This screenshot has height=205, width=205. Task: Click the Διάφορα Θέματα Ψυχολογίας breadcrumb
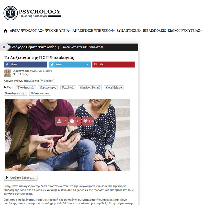(34, 47)
